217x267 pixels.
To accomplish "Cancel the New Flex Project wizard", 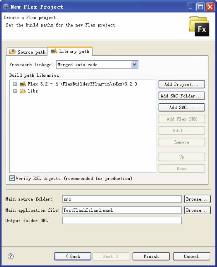I will pos(192,256).
